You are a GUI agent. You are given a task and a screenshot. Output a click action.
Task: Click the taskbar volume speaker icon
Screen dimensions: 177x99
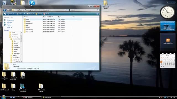167,97
